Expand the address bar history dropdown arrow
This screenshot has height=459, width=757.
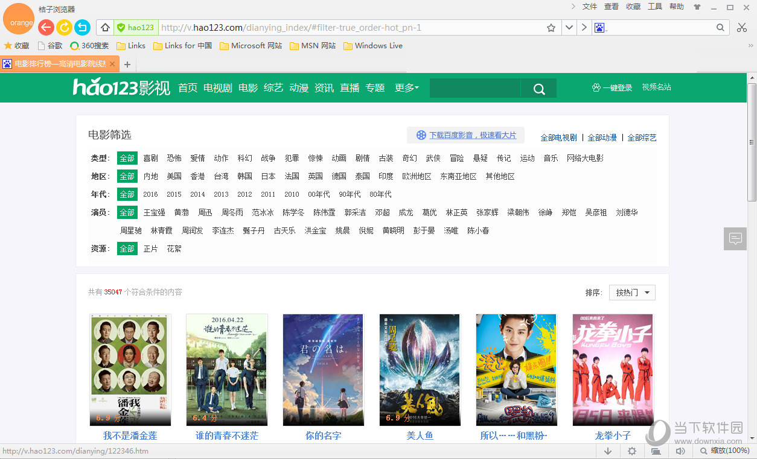click(569, 28)
